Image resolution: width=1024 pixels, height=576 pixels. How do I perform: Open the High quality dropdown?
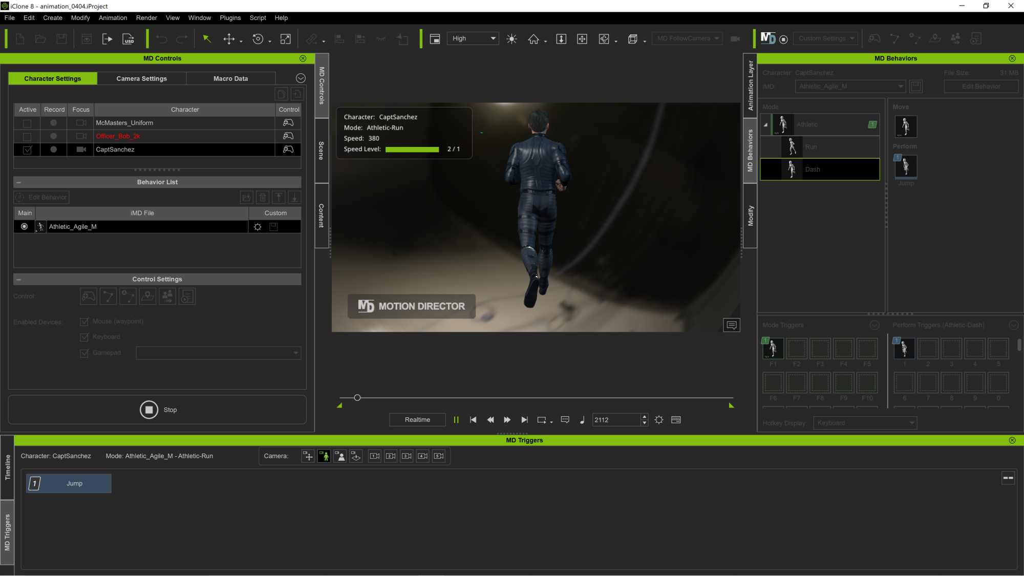pyautogui.click(x=473, y=38)
